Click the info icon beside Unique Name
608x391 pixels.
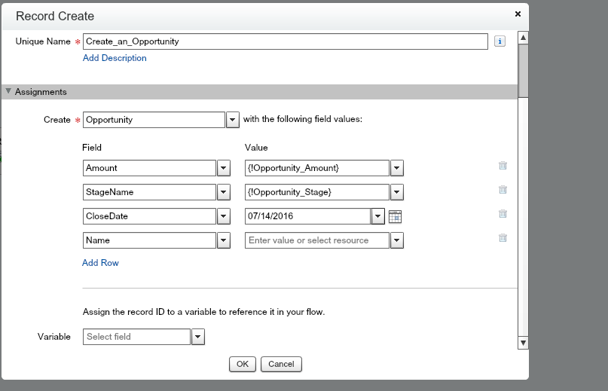pyautogui.click(x=499, y=41)
